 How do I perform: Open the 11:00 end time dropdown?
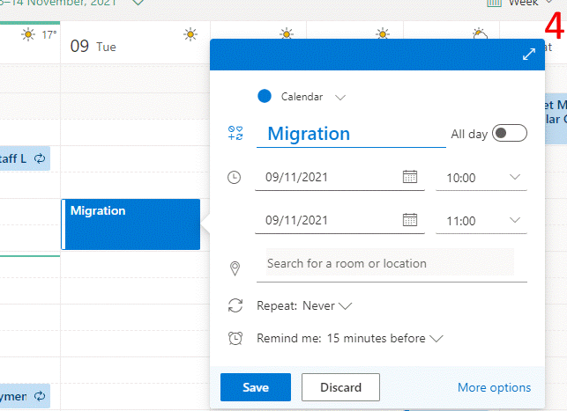(481, 221)
